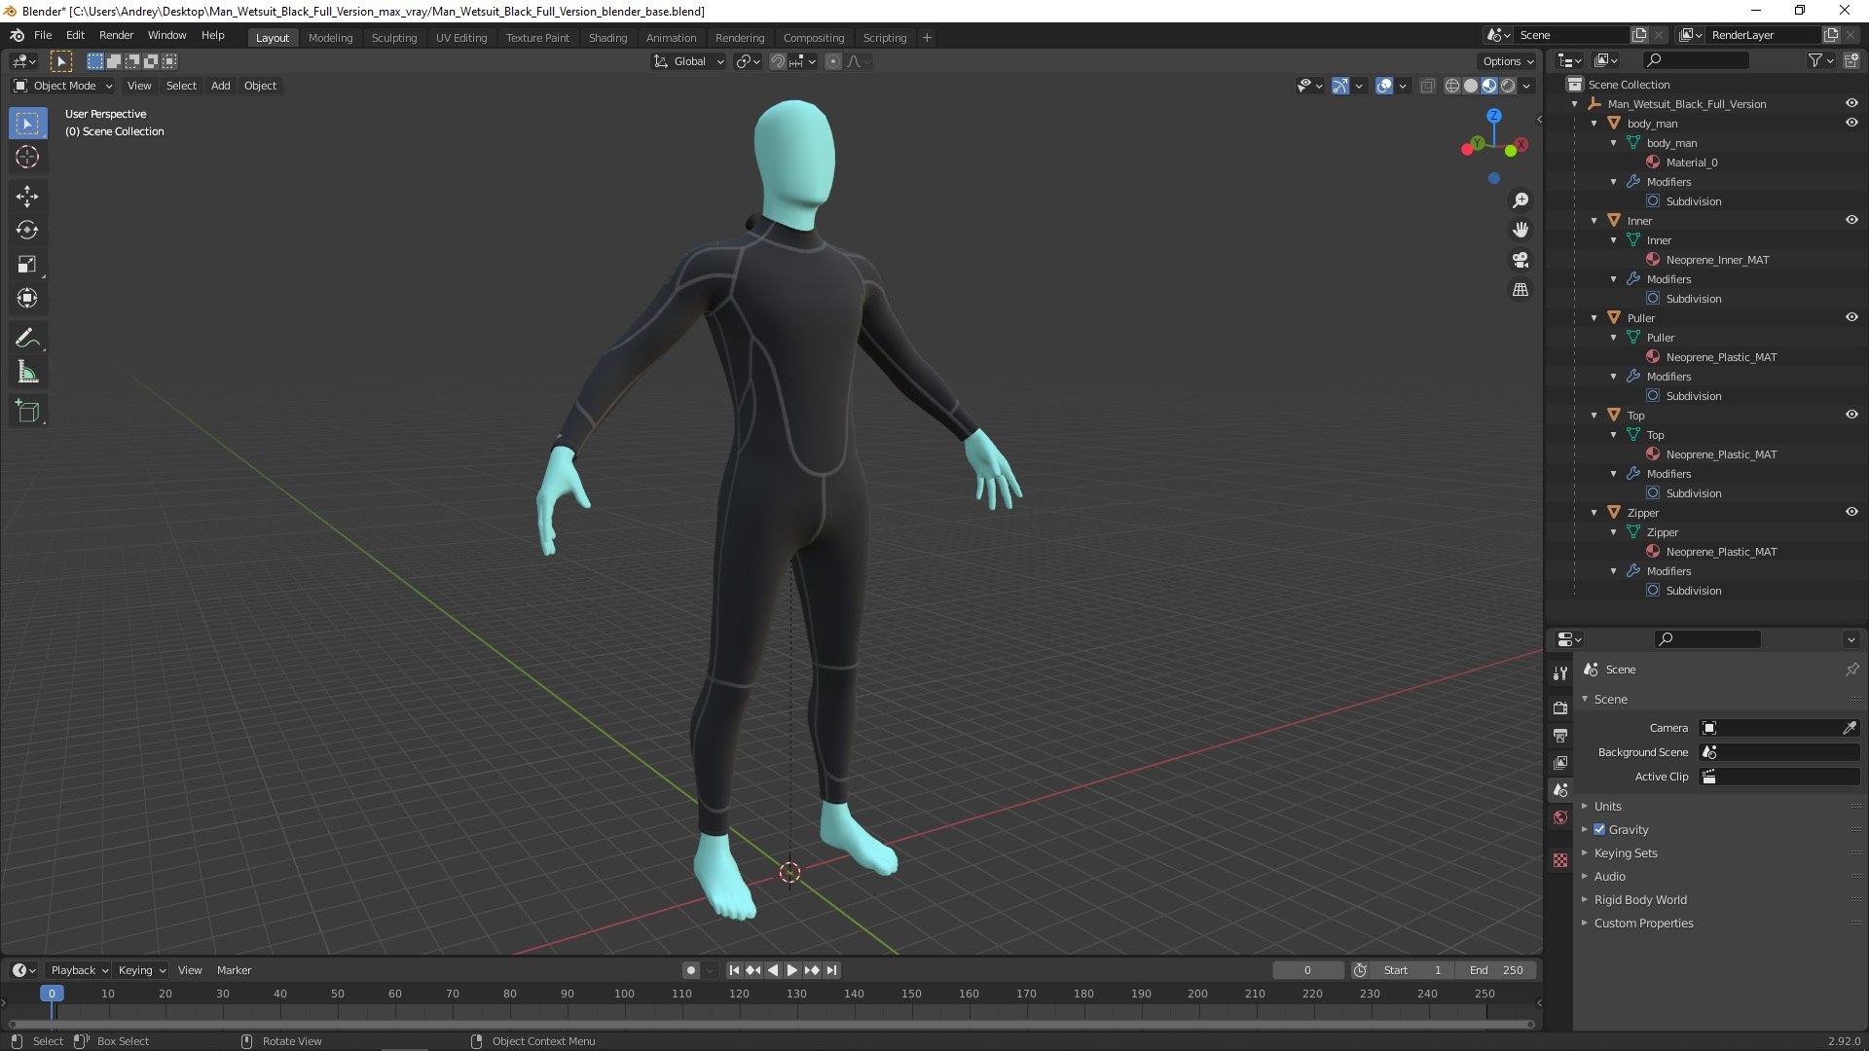The image size is (1869, 1051).
Task: Hide the Man_Wetsuit_Black_Full_Version collection
Action: point(1851,103)
